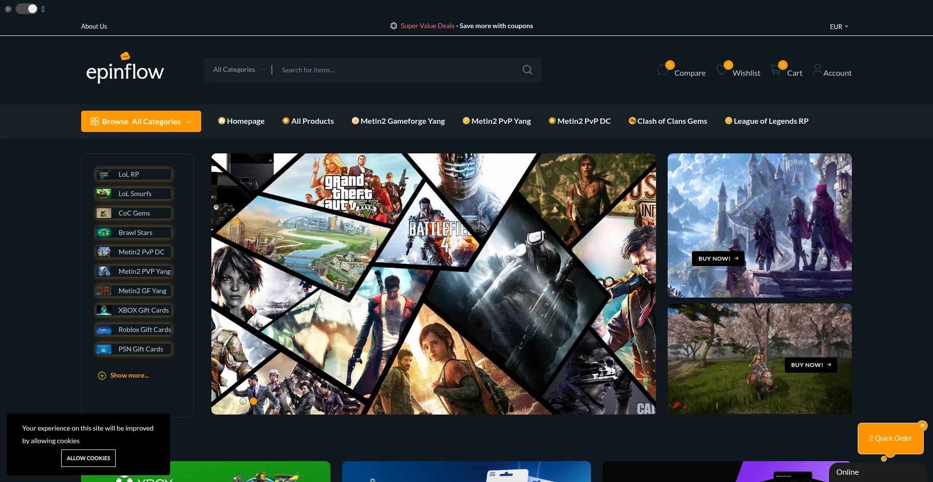Click the Metin2 PVP Yang sidebar thumbnail icon
This screenshot has width=933, height=482.
pyautogui.click(x=104, y=271)
